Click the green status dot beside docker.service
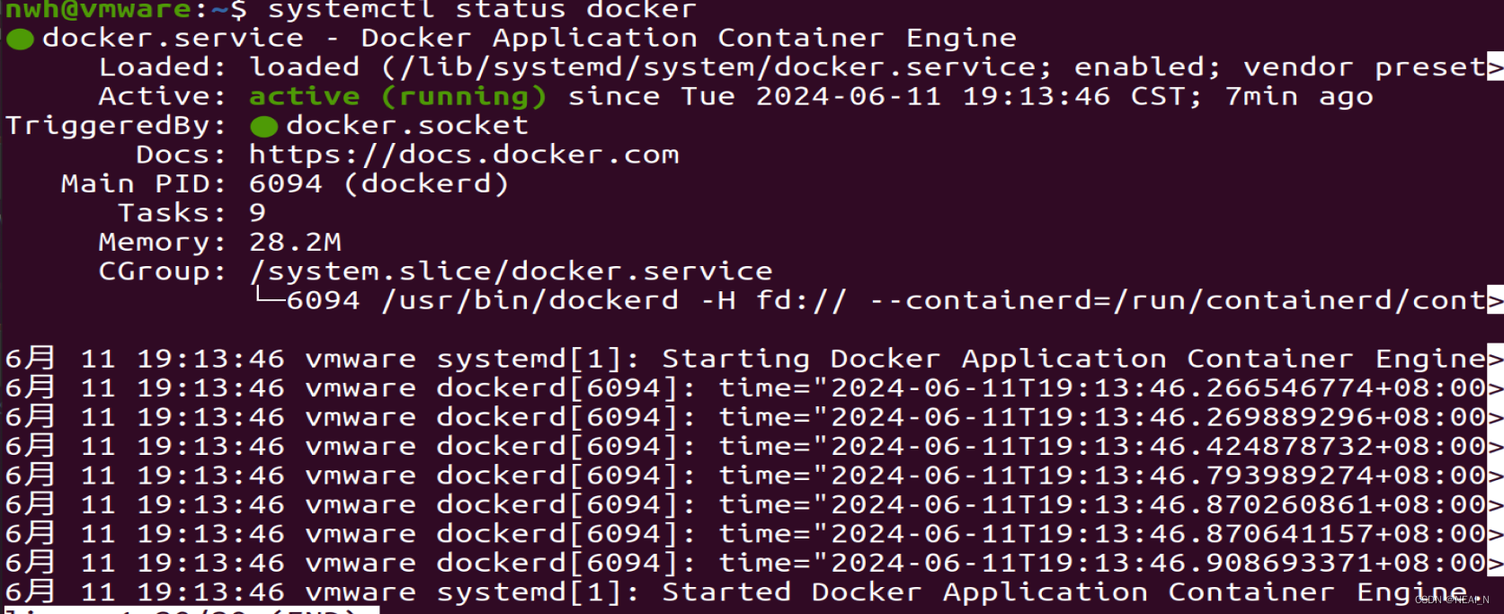1504x614 pixels. click(x=20, y=39)
